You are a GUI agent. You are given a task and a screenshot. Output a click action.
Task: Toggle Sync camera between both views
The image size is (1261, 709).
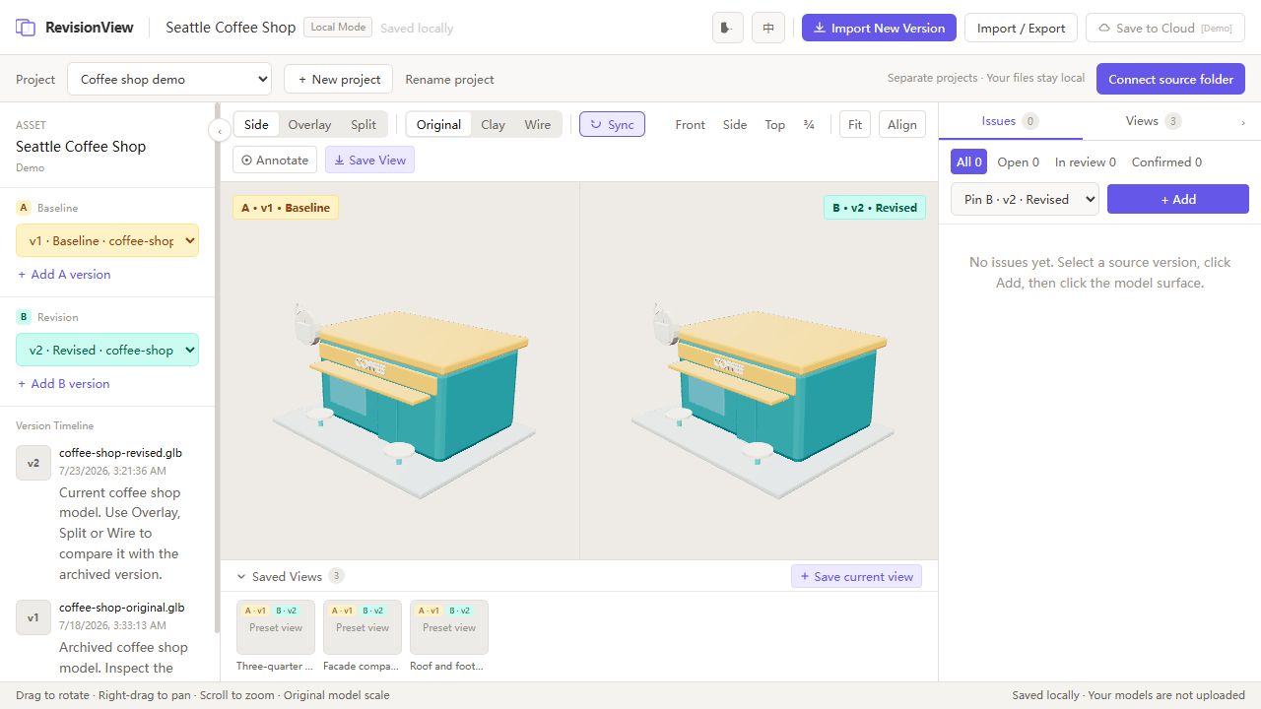[x=612, y=125]
